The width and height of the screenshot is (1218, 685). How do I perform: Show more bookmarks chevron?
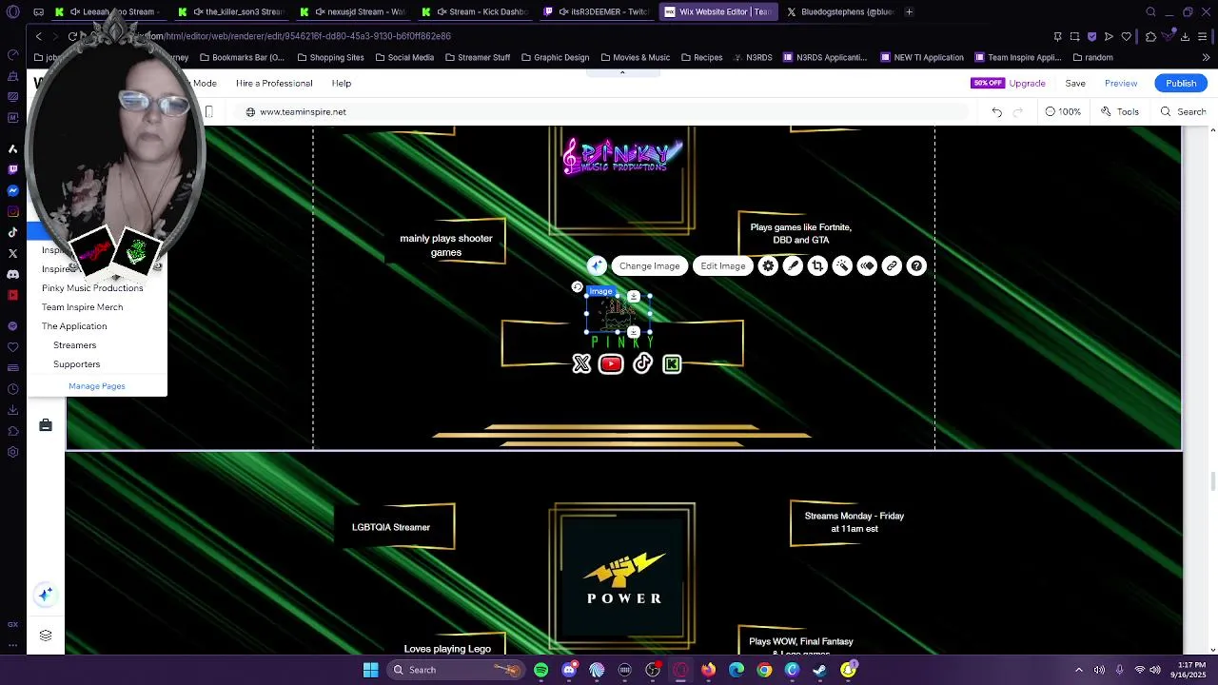(x=1206, y=57)
